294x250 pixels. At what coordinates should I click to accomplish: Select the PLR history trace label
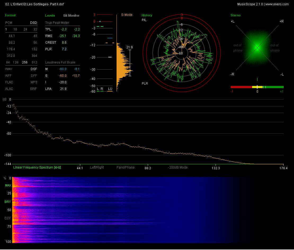point(145,84)
